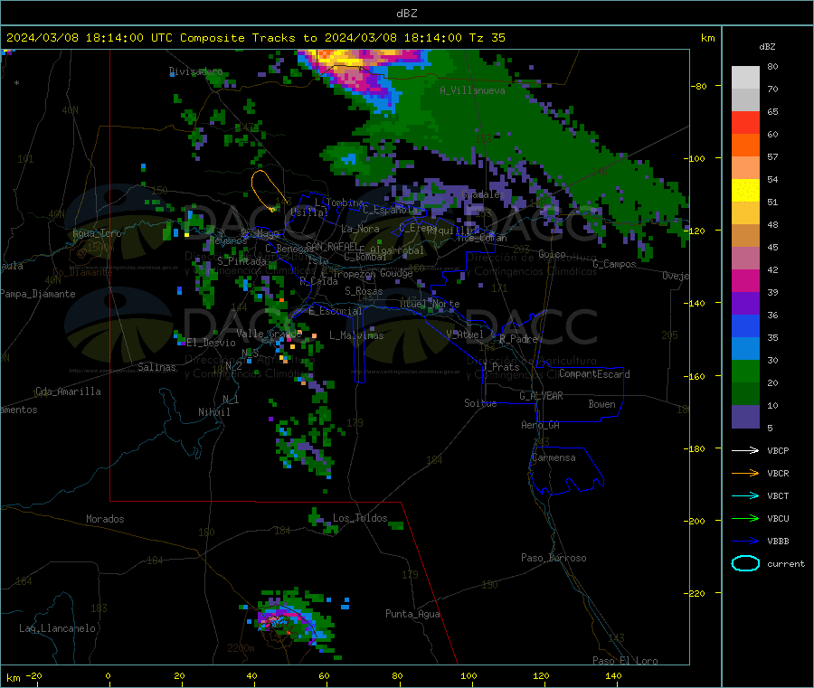Click the 'Los_Toldos' map label
This screenshot has height=688, width=814.
(360, 518)
